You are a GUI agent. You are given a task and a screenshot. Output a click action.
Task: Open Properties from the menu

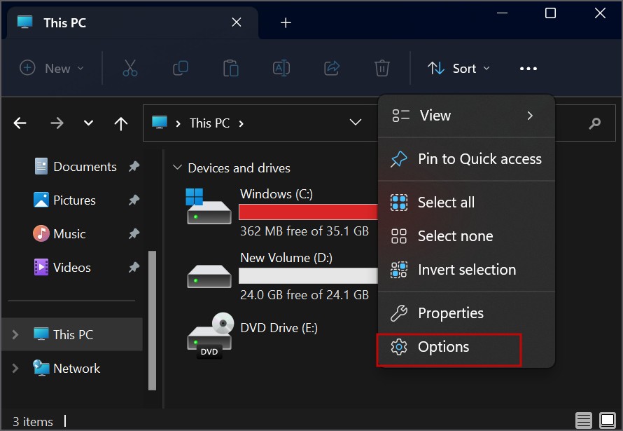pos(465,313)
